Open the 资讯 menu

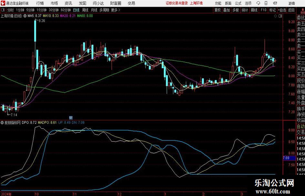68,3
